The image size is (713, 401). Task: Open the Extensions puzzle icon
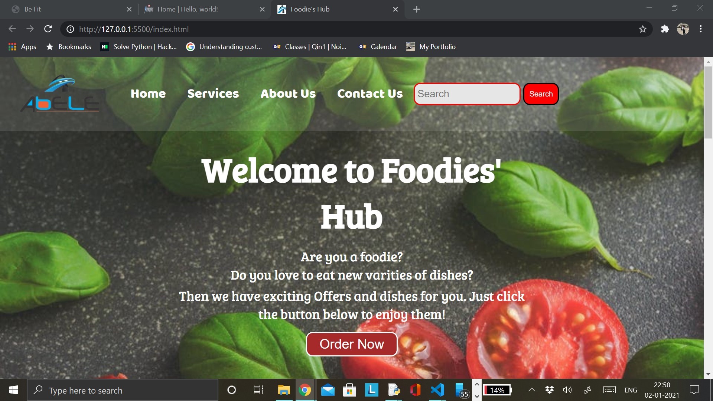click(x=665, y=29)
